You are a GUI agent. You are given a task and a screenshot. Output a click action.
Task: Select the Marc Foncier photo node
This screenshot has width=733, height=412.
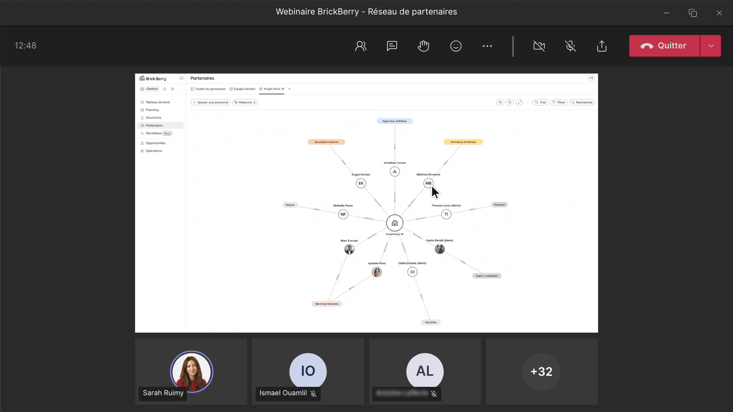[x=349, y=249]
